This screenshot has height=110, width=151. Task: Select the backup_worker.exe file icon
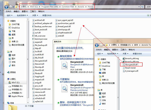[33, 26]
